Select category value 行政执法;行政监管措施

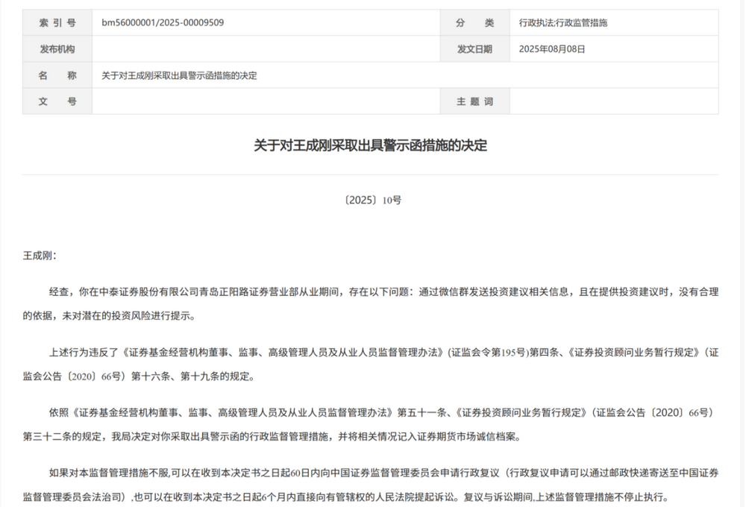562,22
